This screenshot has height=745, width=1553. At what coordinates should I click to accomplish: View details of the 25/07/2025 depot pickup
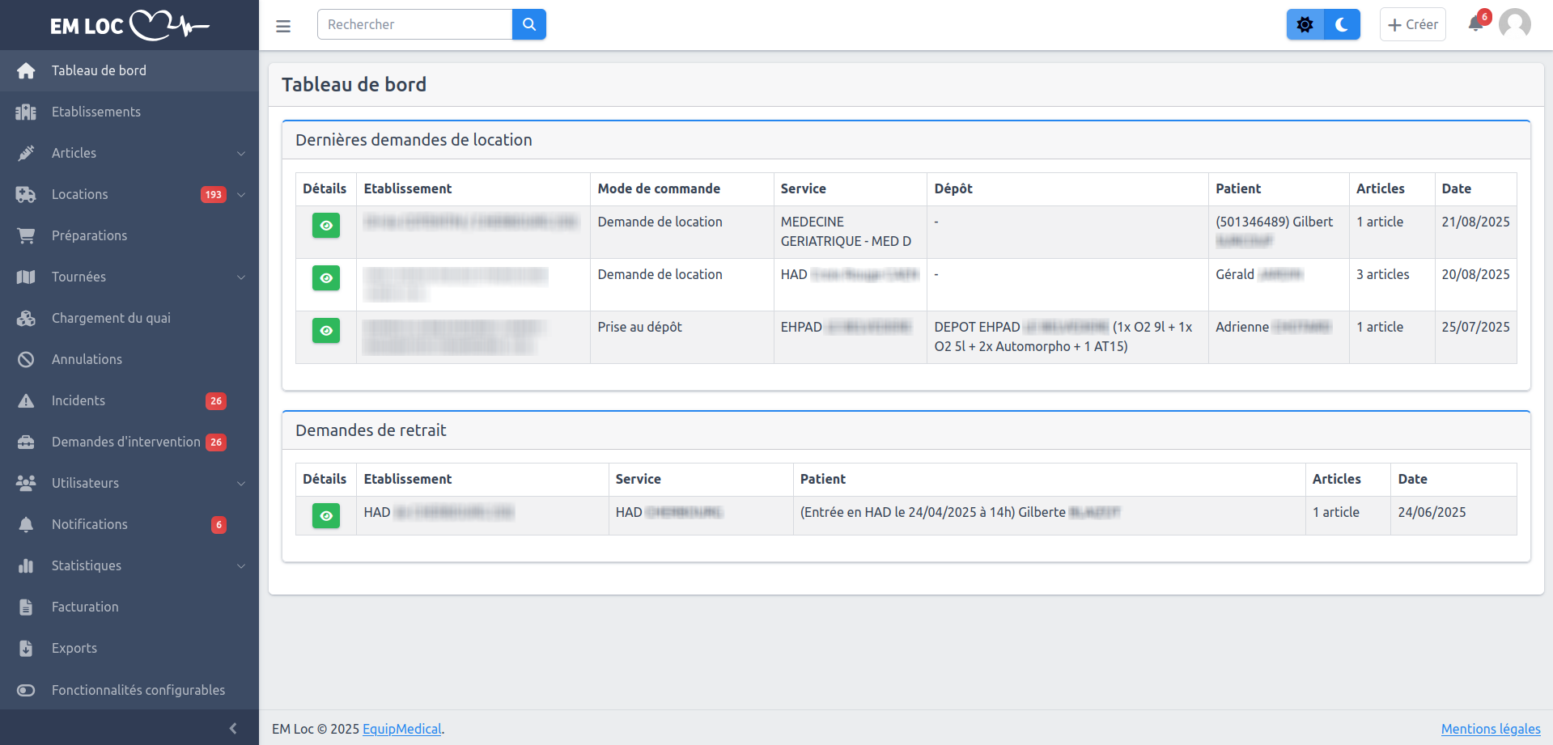[x=326, y=330]
